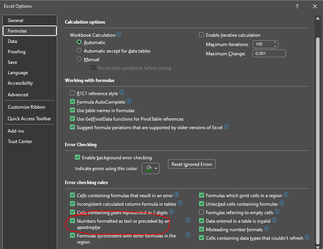This screenshot has height=249, width=323.
Task: Click Reset Ignored Errors button
Action: pos(192,164)
